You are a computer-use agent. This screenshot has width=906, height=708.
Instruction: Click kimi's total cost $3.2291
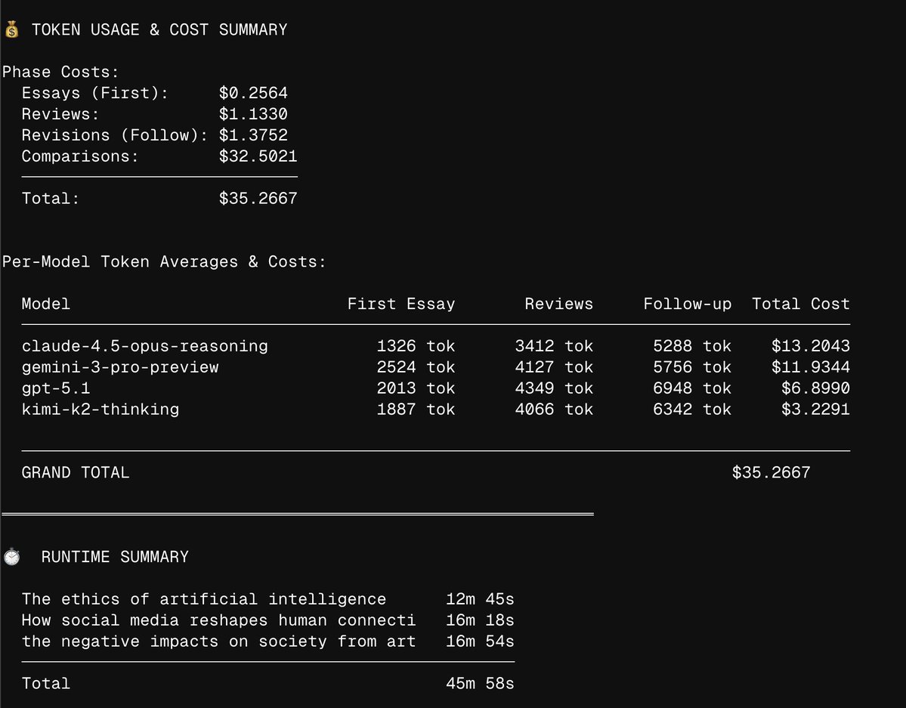(815, 410)
